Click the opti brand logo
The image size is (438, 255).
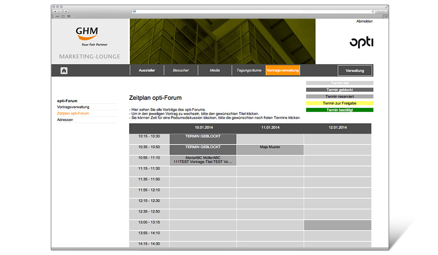click(x=361, y=42)
